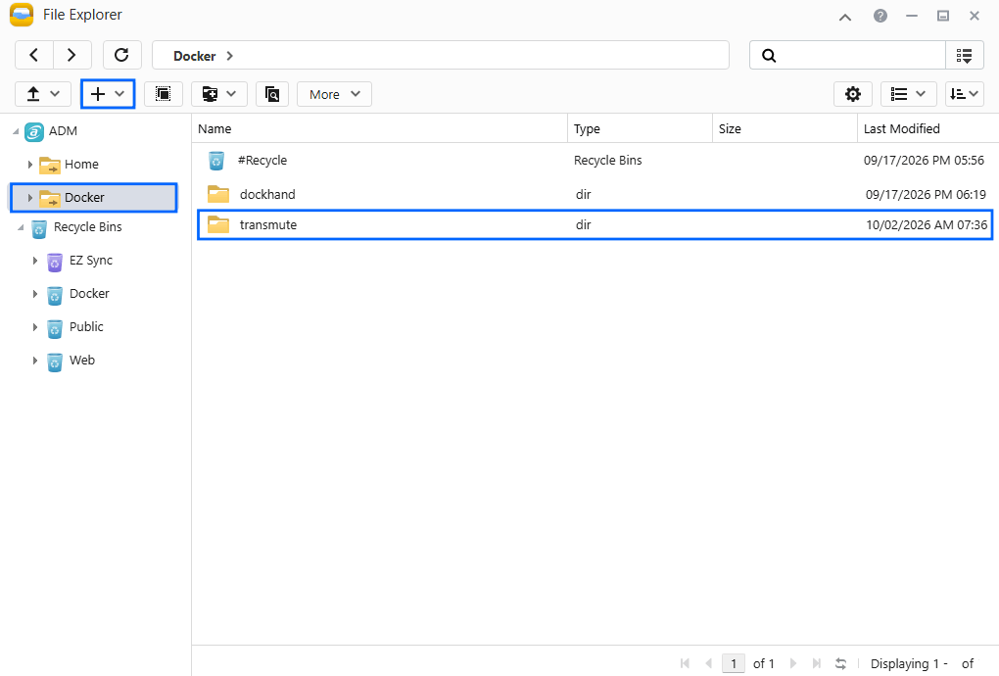Image resolution: width=999 pixels, height=676 pixels.
Task: Open the Docker recycle bin under Recycle Bins
Action: 89,294
